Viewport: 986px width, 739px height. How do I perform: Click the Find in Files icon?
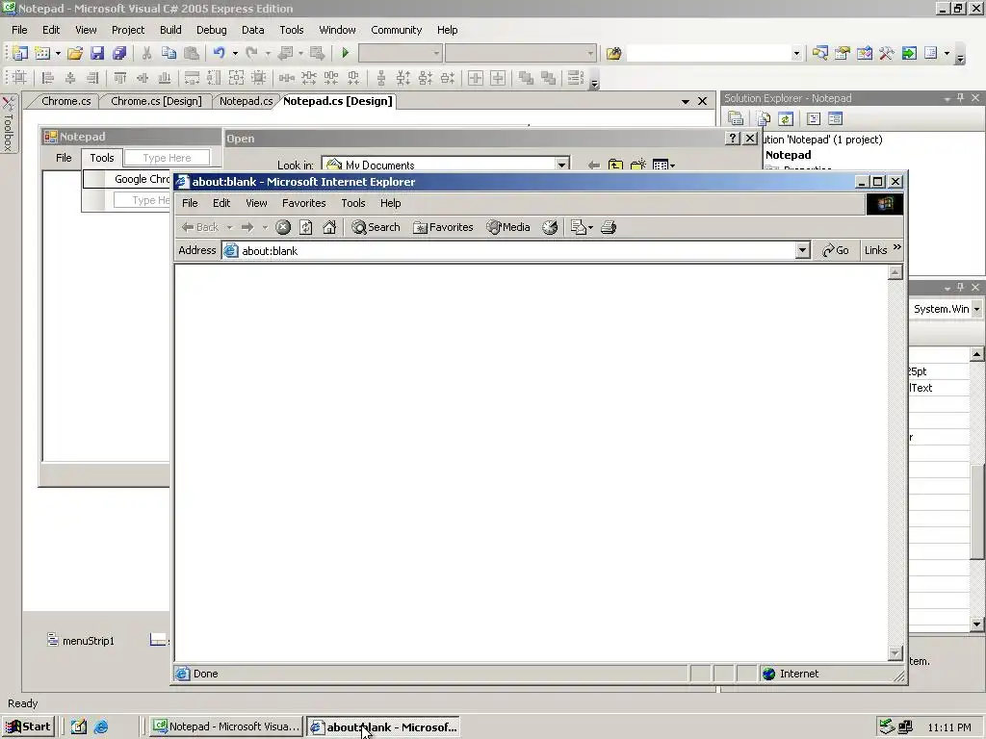[x=613, y=54]
